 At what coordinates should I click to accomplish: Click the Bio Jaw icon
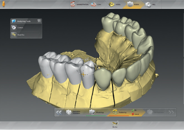pos(115,124)
